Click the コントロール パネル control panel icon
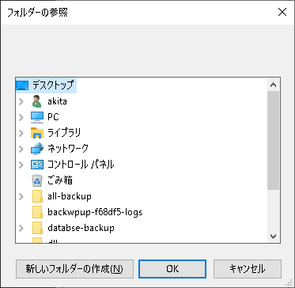This screenshot has height=288, width=295. point(37,165)
